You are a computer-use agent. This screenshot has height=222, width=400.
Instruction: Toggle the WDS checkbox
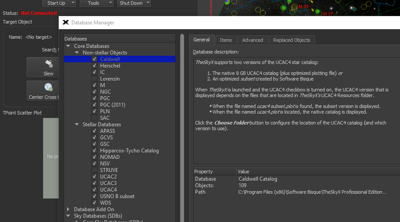click(94, 202)
